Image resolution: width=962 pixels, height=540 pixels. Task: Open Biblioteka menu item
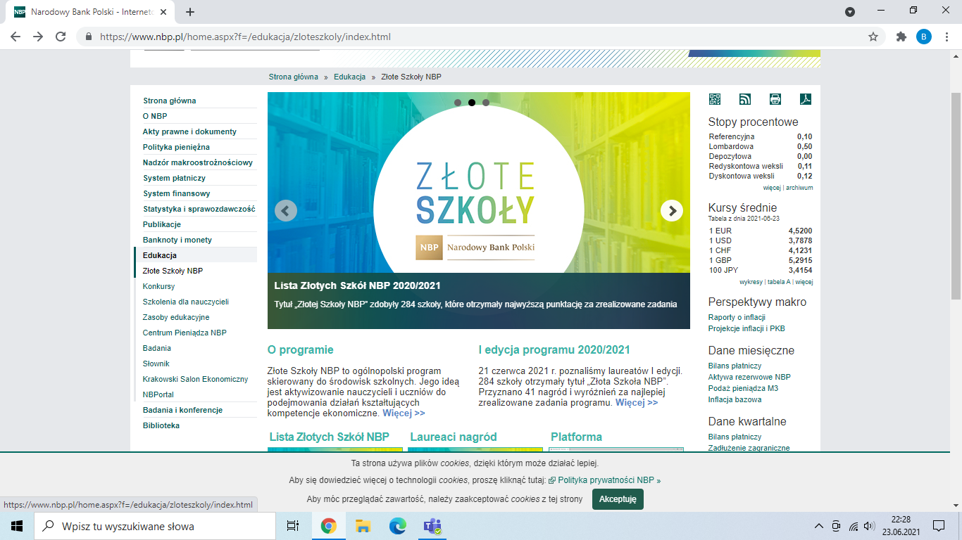pos(161,425)
